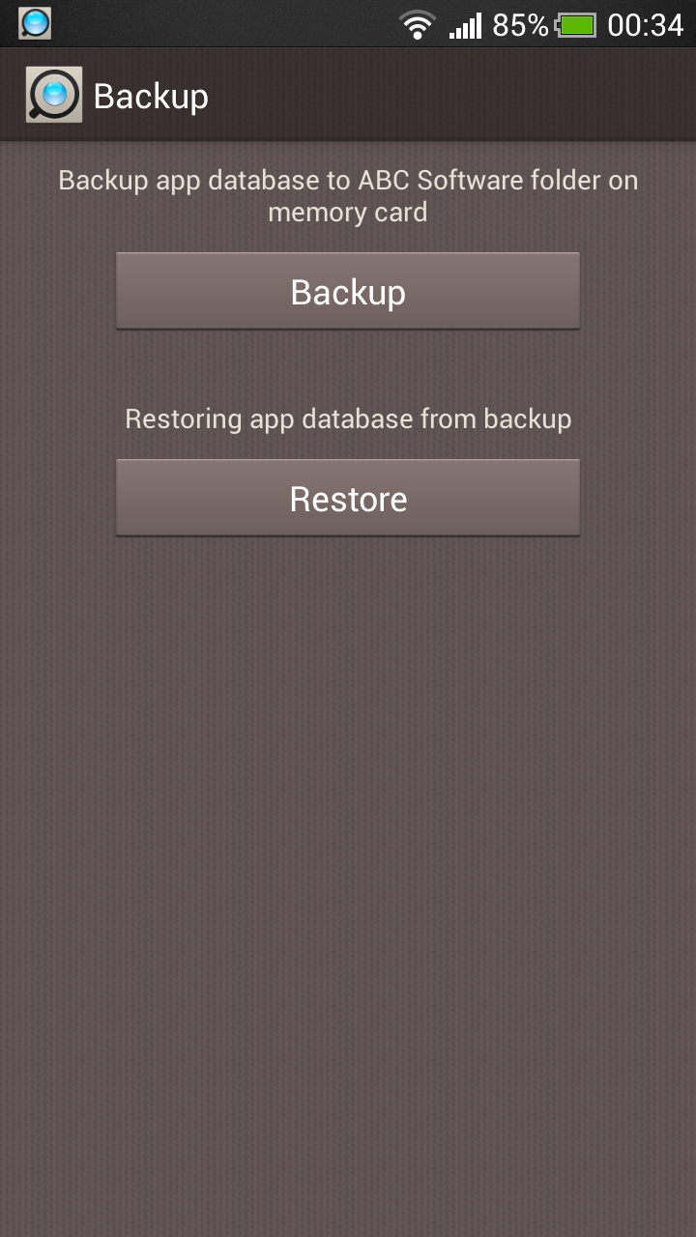
Task: Tap the Wi-Fi signal icon
Action: click(x=418, y=24)
